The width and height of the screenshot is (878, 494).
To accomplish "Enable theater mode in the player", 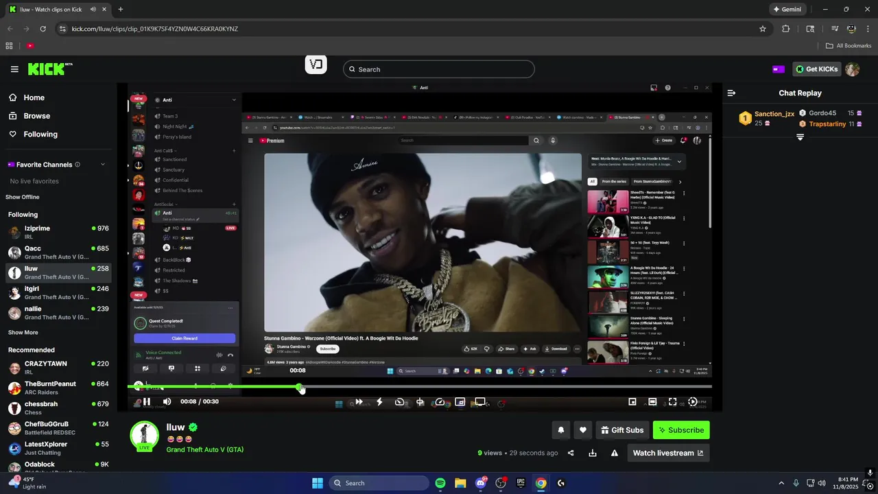I will [x=652, y=402].
